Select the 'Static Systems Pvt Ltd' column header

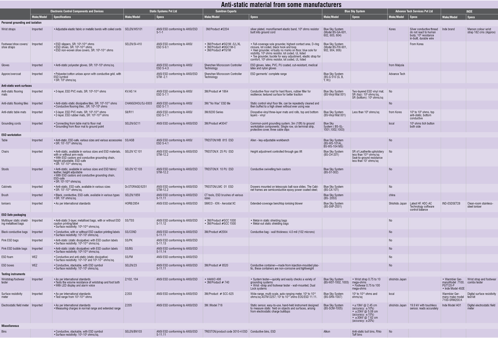pyautogui.click(x=163, y=11)
